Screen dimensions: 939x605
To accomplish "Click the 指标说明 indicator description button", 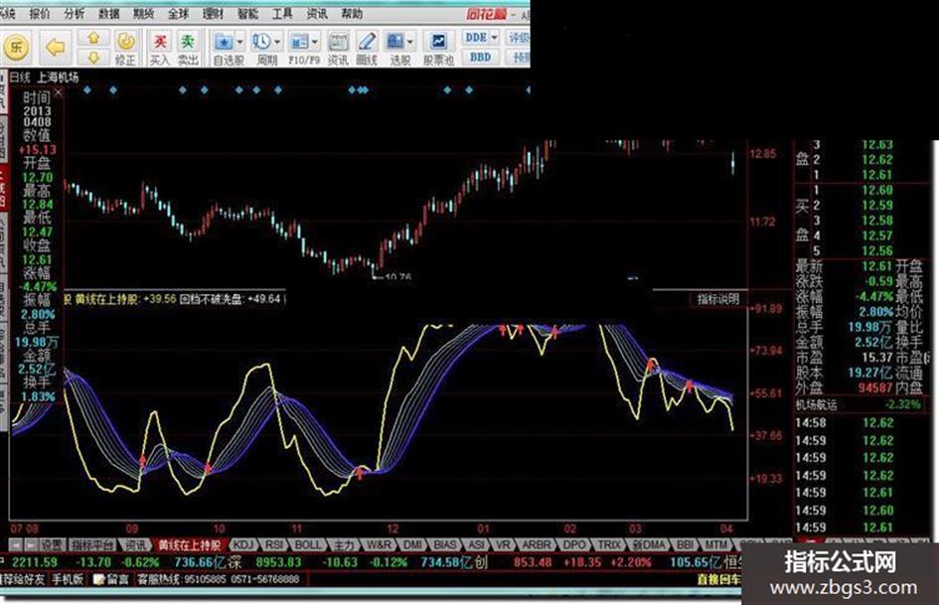I will (x=718, y=299).
